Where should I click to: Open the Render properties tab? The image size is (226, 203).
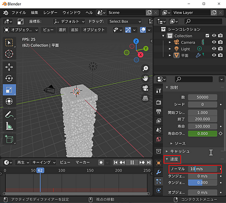[x=159, y=102]
